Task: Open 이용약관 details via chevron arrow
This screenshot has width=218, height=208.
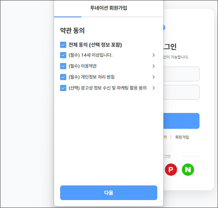Action: [x=154, y=66]
